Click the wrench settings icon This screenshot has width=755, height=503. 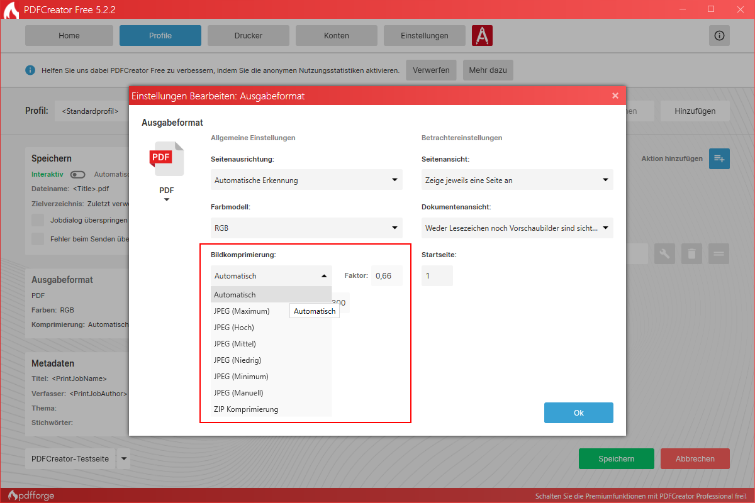click(664, 254)
